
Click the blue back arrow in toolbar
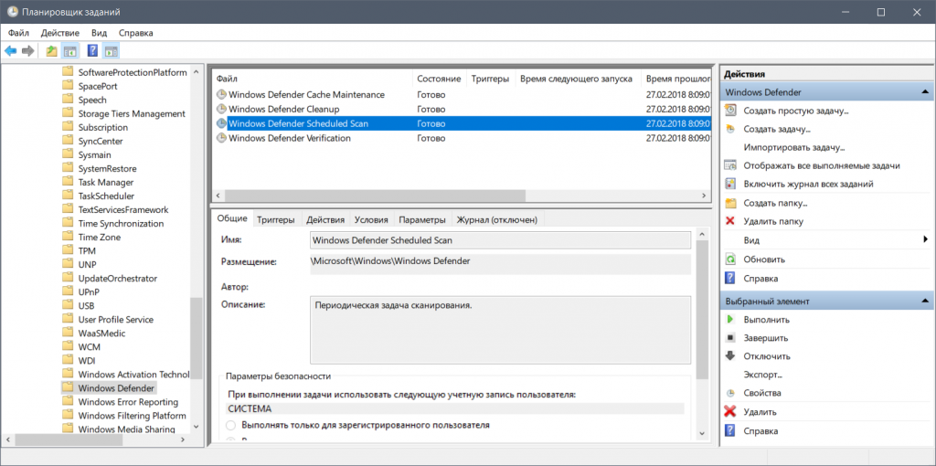click(x=10, y=51)
